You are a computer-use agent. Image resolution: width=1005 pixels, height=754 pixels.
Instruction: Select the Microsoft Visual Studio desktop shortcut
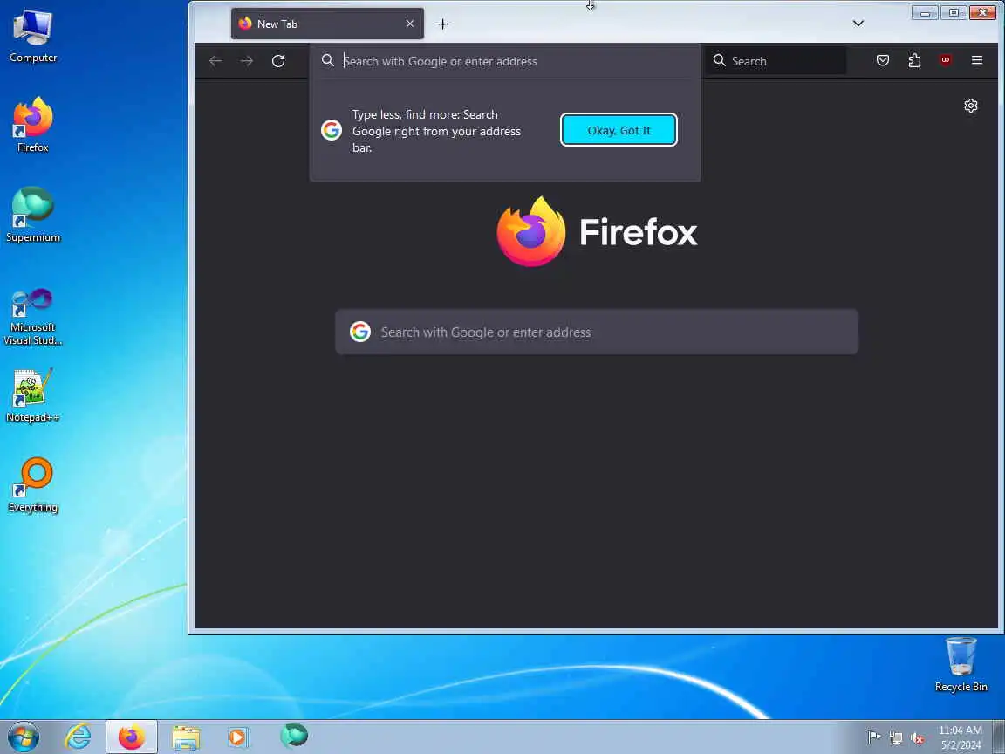tap(32, 316)
